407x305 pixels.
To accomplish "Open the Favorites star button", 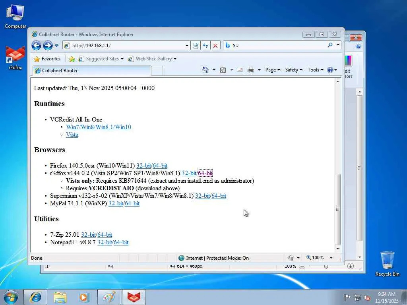I will coord(47,59).
